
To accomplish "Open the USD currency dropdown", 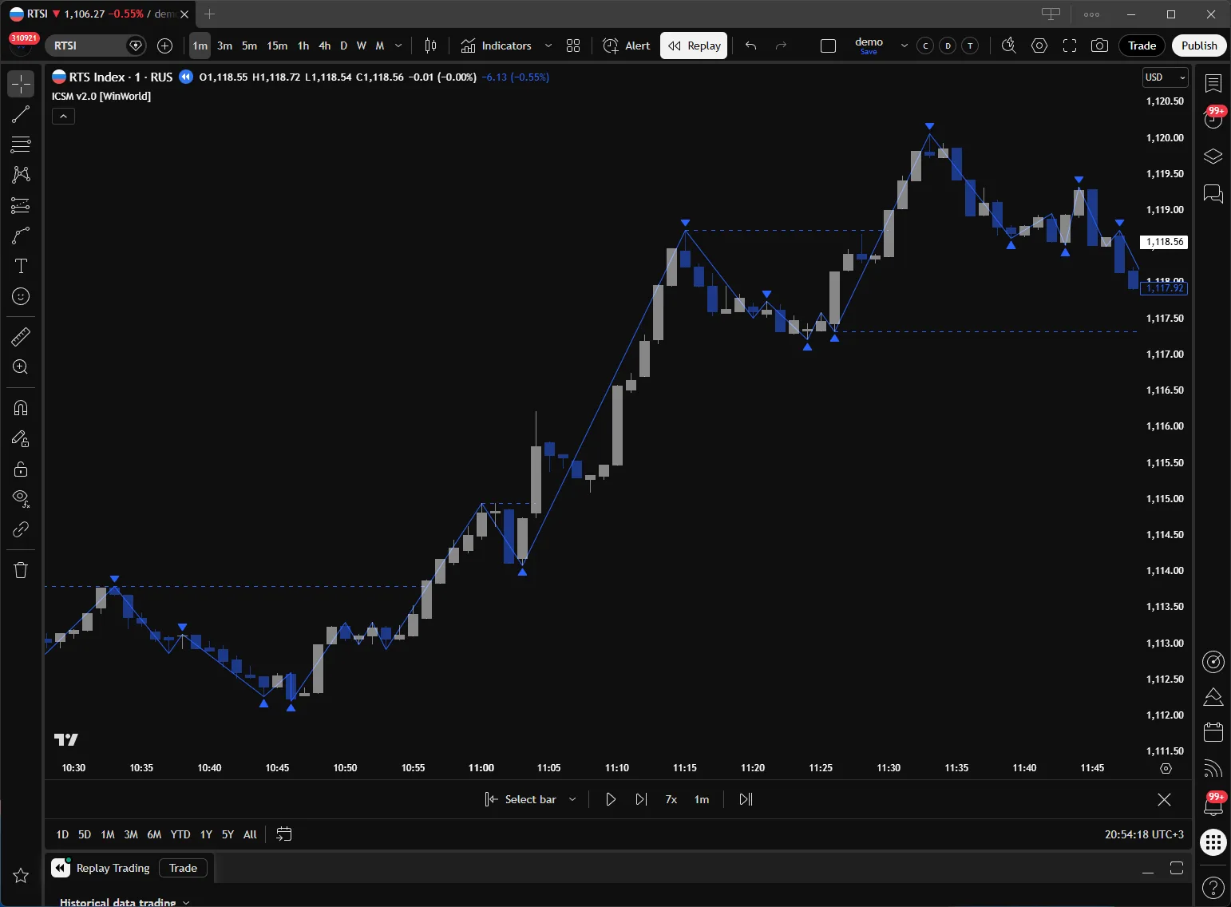I will (x=1165, y=77).
